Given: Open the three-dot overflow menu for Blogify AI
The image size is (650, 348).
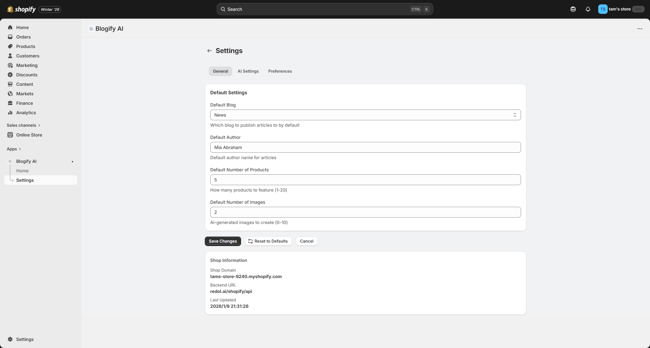Looking at the screenshot, I should pos(640,29).
